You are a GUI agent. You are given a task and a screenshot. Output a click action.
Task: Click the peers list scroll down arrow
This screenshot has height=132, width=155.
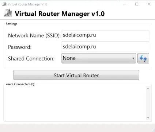tap(148, 118)
